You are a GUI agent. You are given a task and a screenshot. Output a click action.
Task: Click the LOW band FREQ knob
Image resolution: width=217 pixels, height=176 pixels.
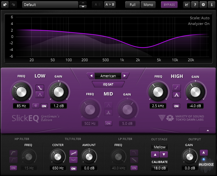coord(21,92)
